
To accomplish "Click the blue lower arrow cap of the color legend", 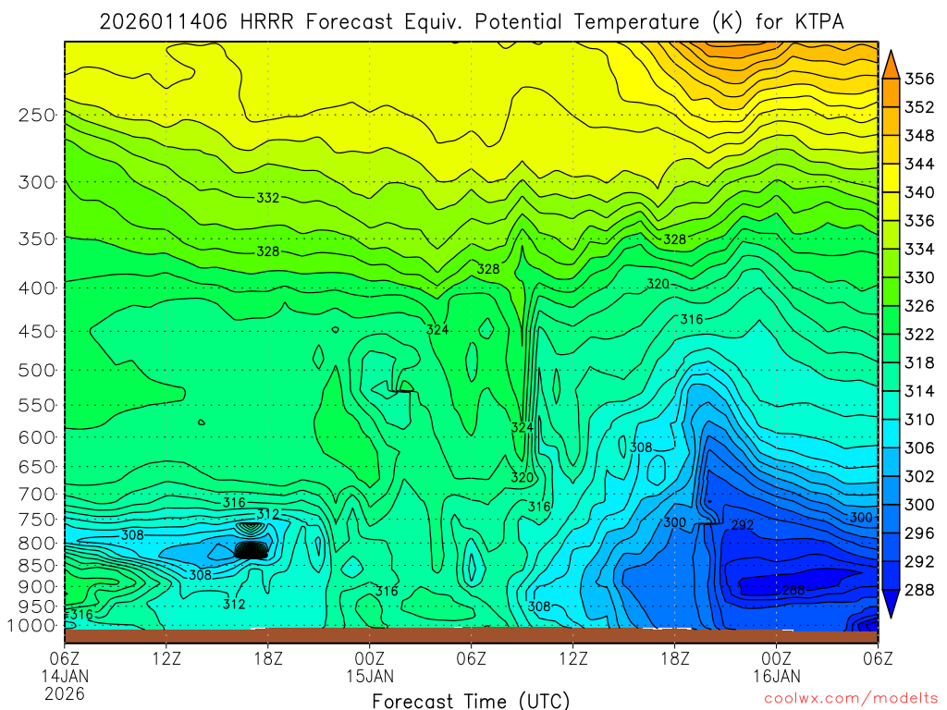I will 891,604.
